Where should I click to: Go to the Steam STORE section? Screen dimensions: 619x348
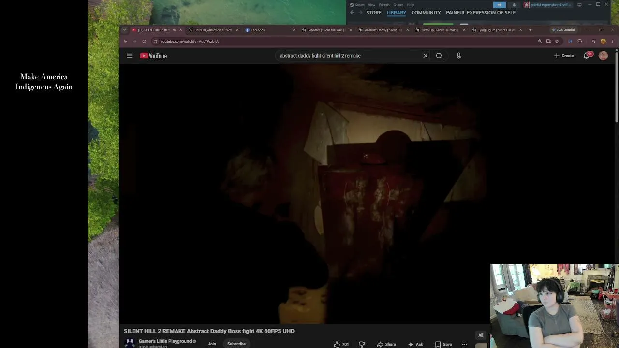pyautogui.click(x=374, y=13)
